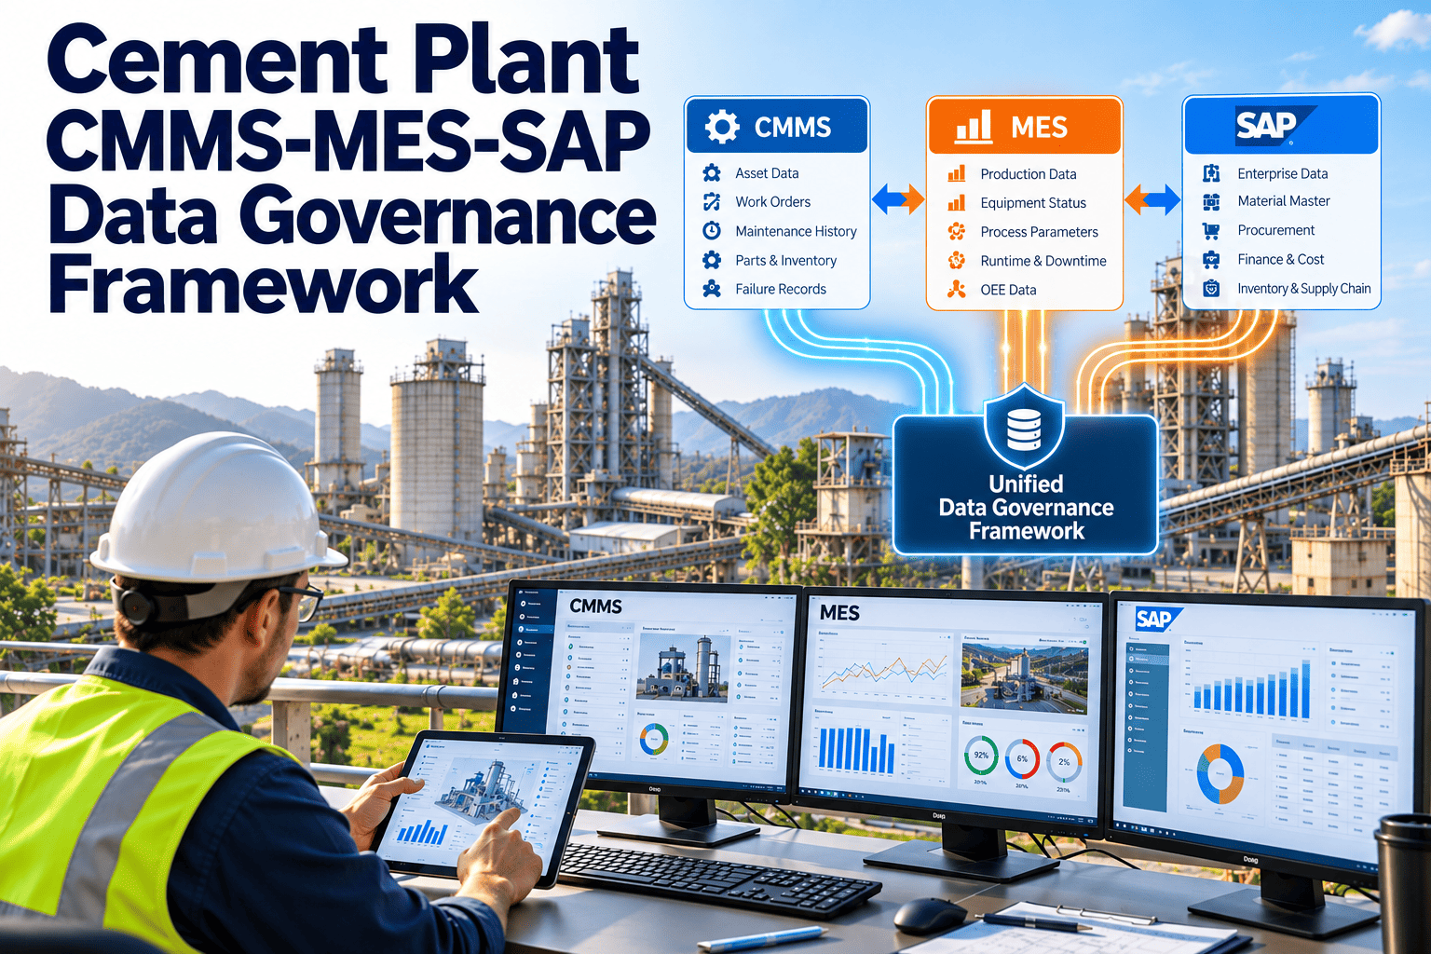Click the "Asset Data" label

[x=767, y=173]
